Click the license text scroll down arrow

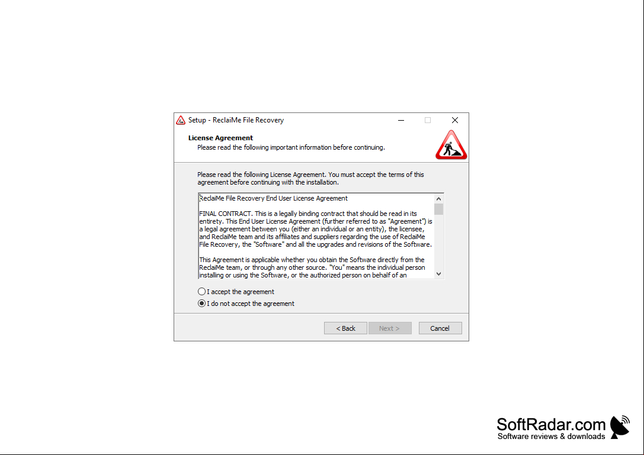point(438,274)
